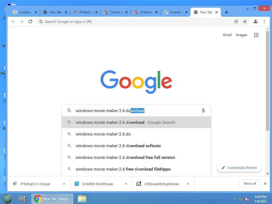272x204 pixels.
Task: Show all downloads
Action: tap(250, 184)
